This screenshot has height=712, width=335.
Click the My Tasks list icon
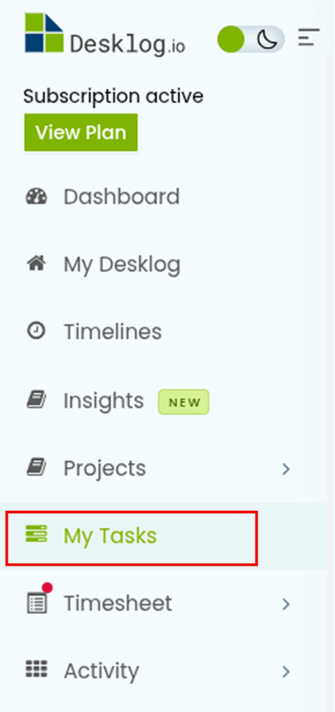pos(36,533)
